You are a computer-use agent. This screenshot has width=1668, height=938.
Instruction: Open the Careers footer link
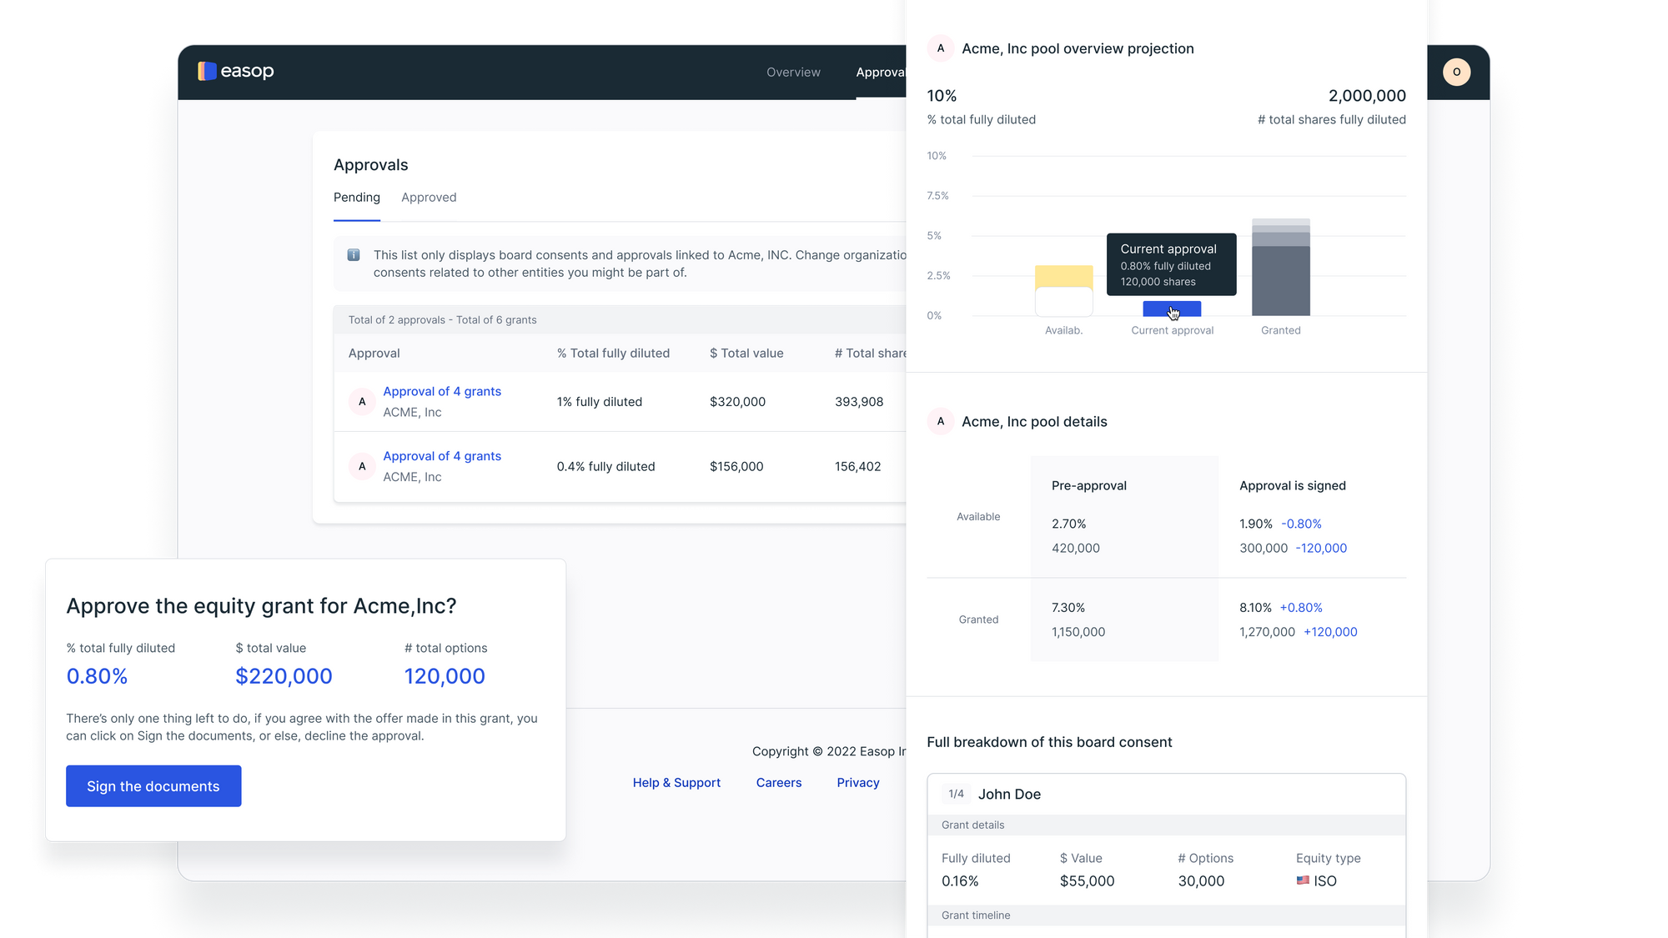click(778, 783)
